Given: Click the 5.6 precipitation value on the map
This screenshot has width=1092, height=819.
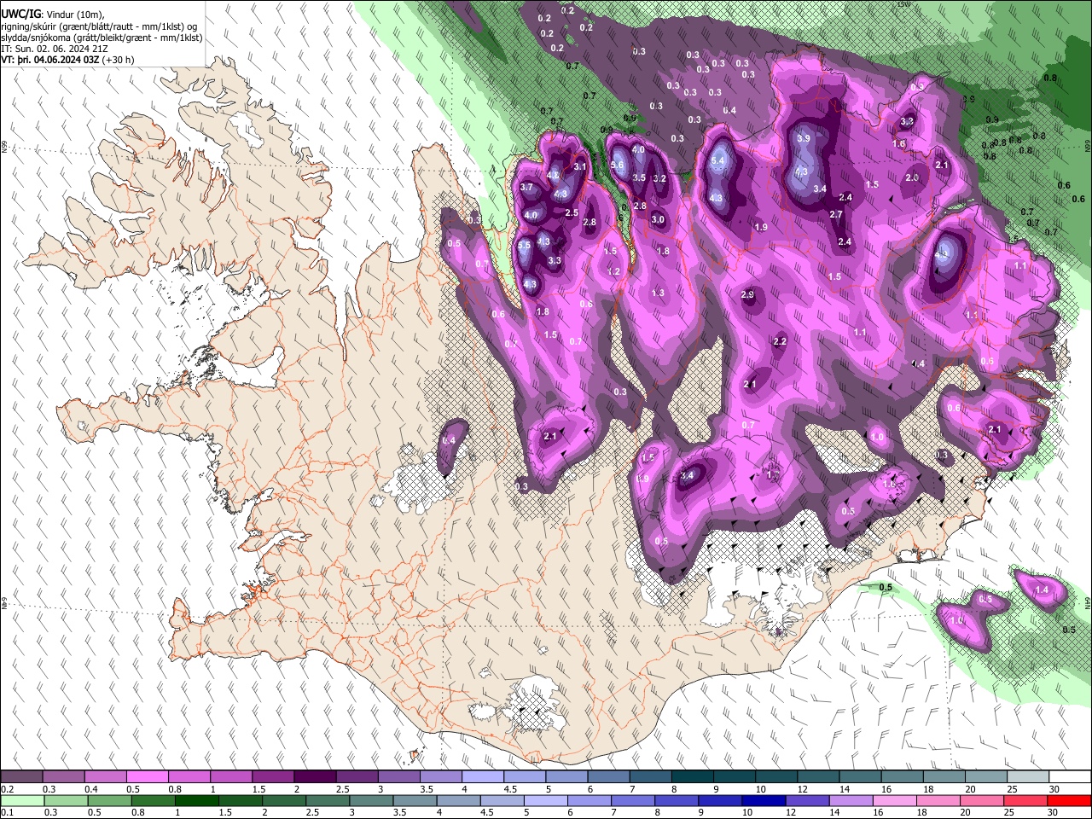Looking at the screenshot, I should tap(618, 166).
